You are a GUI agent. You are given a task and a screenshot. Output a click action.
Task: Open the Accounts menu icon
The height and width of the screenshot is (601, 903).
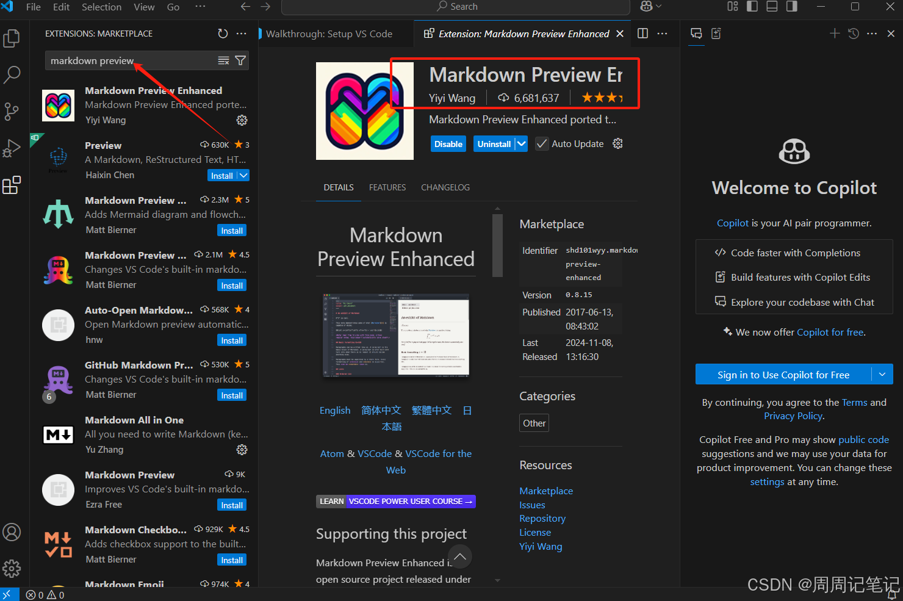pyautogui.click(x=12, y=532)
